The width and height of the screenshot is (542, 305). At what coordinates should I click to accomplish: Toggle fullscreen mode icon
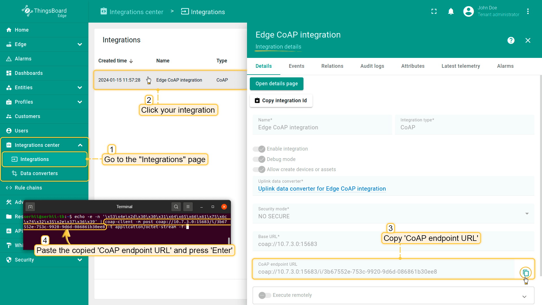(434, 11)
